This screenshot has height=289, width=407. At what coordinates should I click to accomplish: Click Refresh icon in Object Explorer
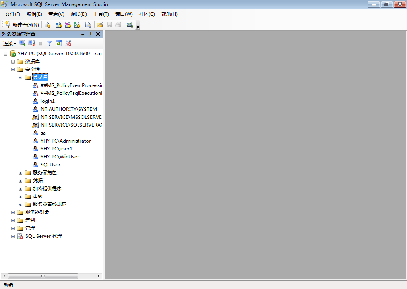pos(59,44)
